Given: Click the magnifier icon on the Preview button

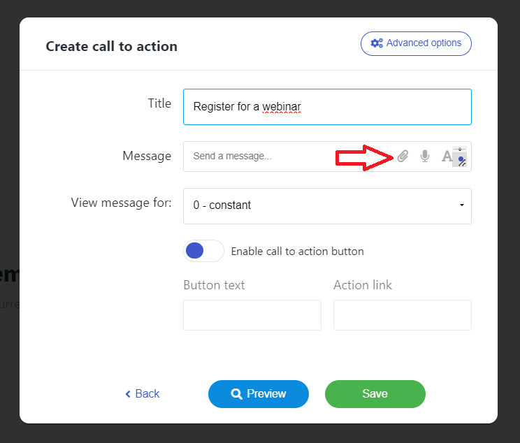Looking at the screenshot, I should (237, 394).
